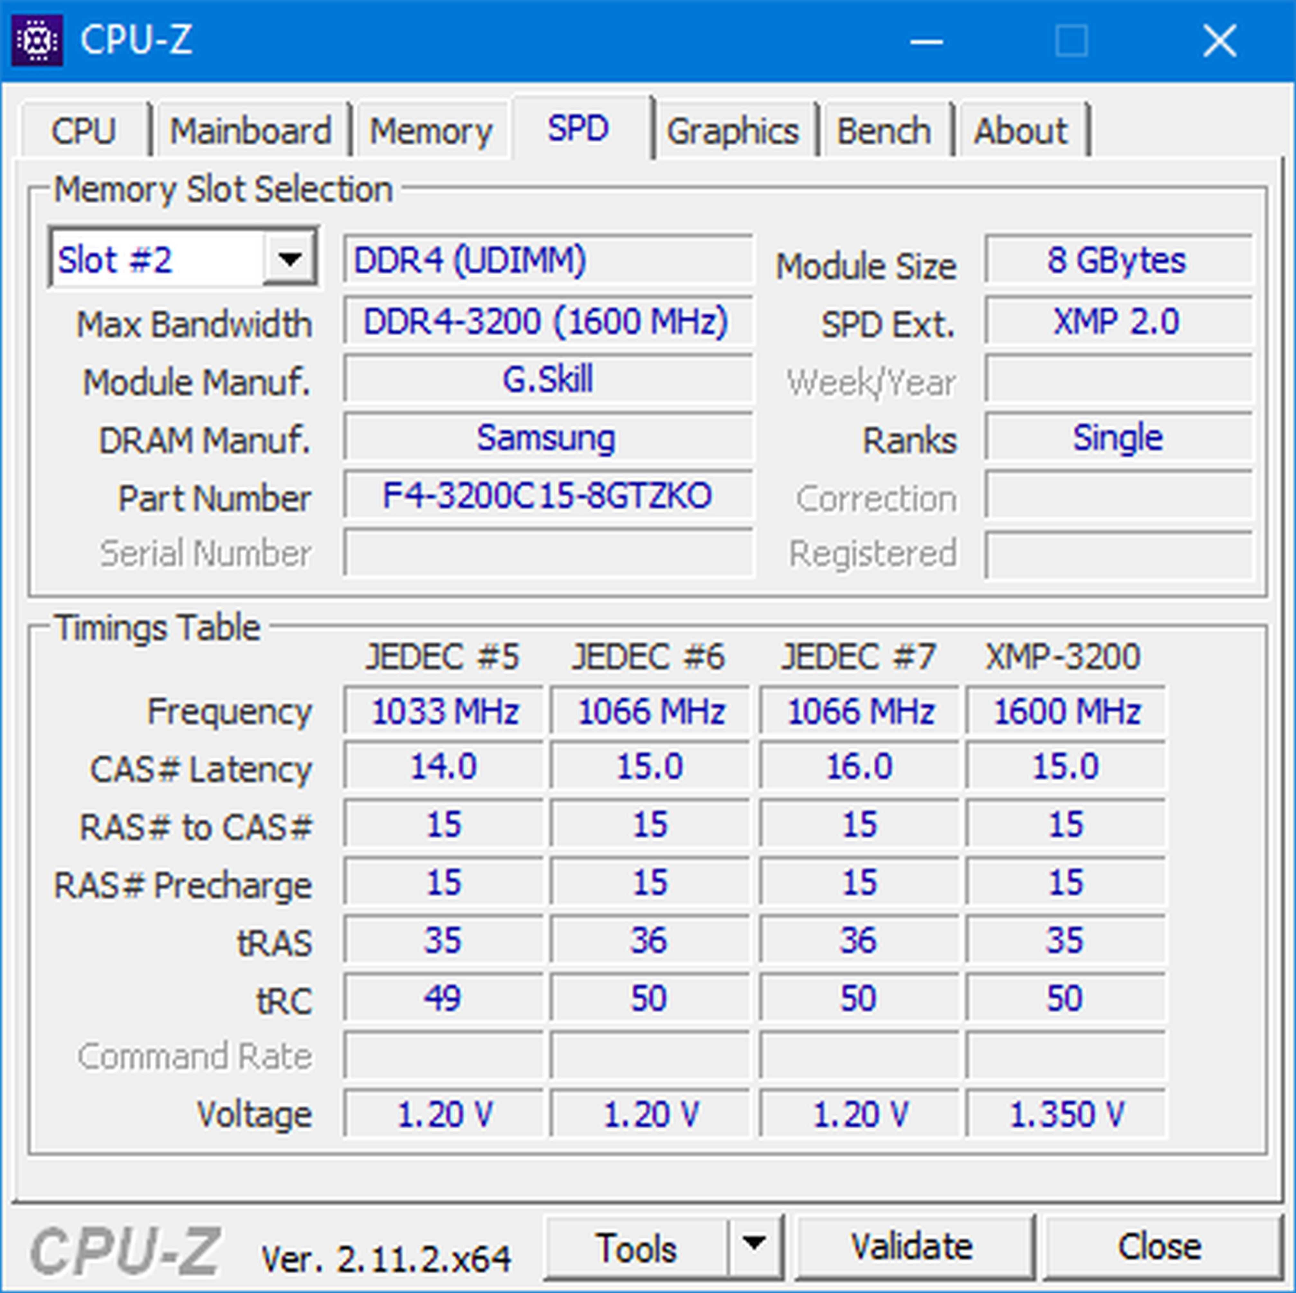Click the 16.0 CAS# Latency cell
This screenshot has width=1296, height=1293.
(859, 766)
